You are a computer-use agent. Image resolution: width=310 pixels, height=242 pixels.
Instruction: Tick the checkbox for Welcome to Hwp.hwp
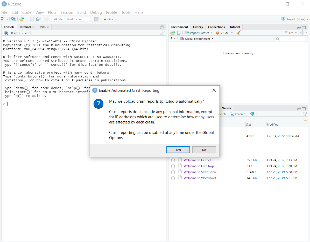pos(173,166)
